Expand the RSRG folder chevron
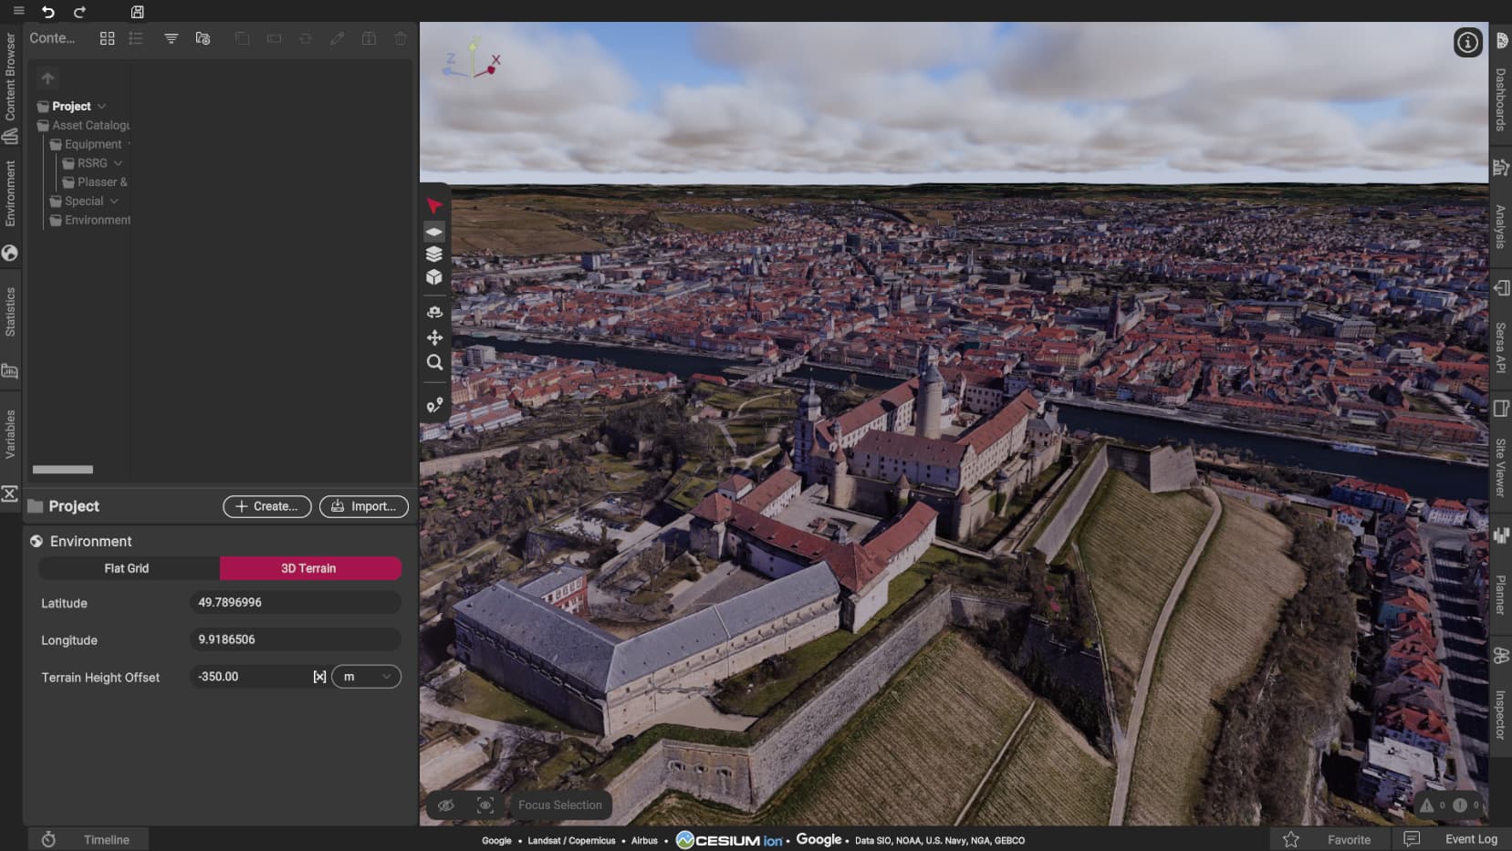 (118, 163)
